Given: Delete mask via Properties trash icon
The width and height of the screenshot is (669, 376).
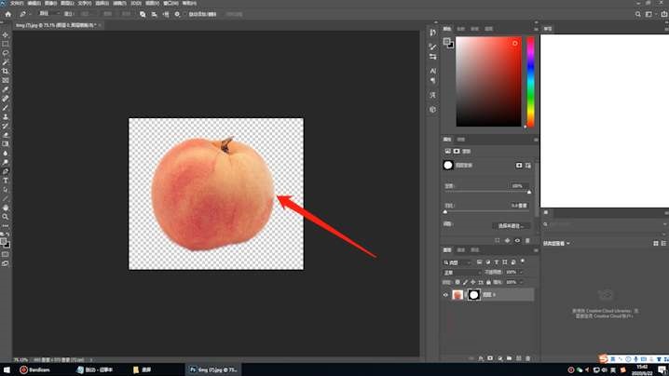Looking at the screenshot, I should (527, 240).
